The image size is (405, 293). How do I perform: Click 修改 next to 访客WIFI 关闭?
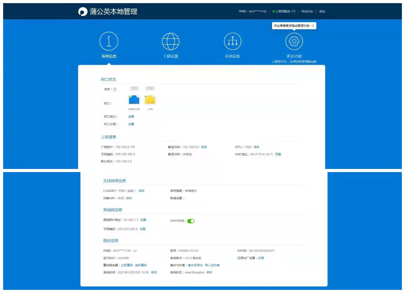pyautogui.click(x=129, y=198)
